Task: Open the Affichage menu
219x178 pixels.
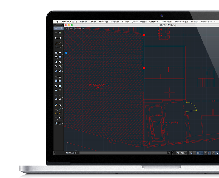Action: (104, 22)
